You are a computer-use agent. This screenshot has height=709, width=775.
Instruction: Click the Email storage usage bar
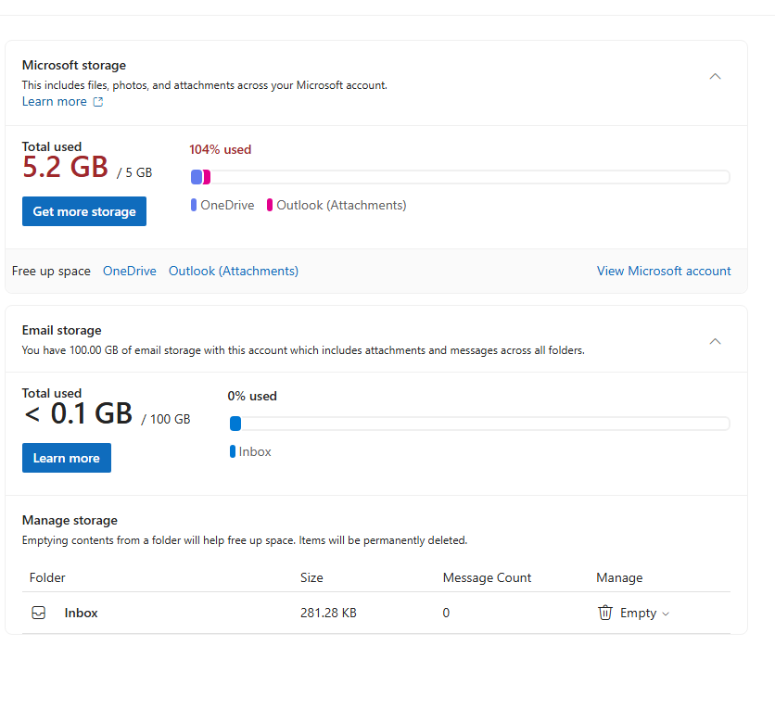point(479,424)
